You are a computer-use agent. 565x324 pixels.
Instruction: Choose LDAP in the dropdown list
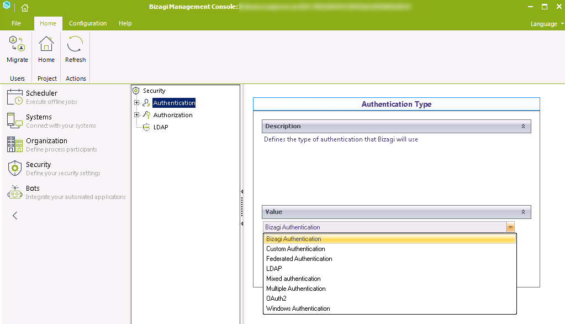pyautogui.click(x=390, y=269)
